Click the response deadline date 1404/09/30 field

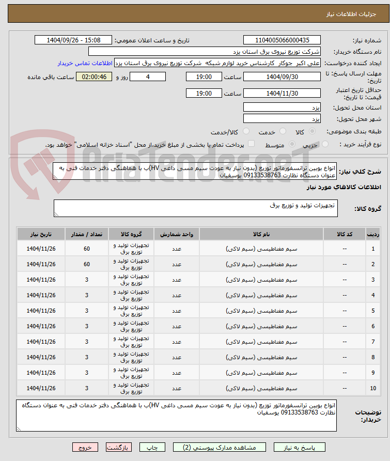(x=282, y=76)
